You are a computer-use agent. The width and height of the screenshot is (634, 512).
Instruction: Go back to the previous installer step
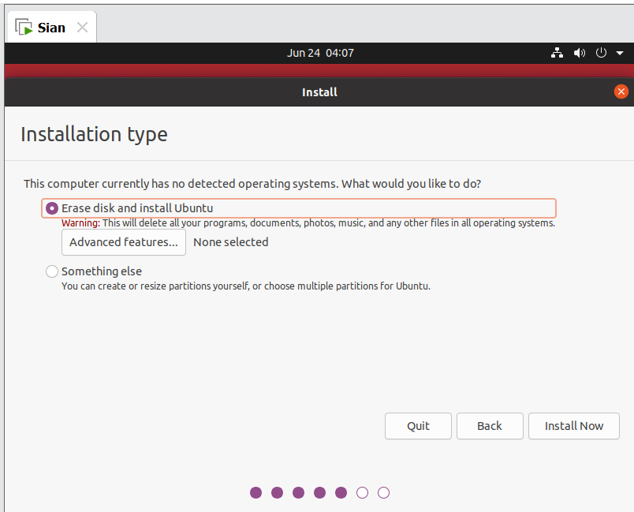490,426
